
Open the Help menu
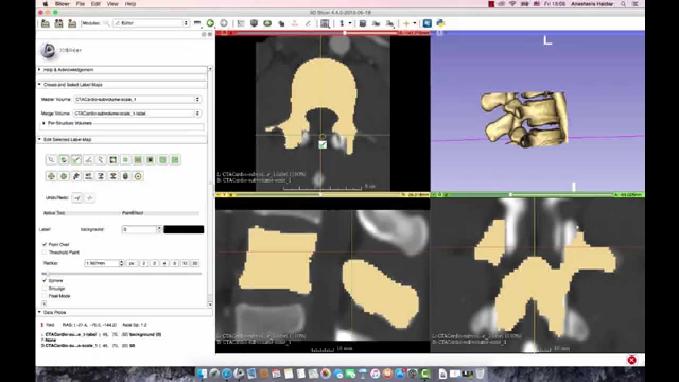pyautogui.click(x=130, y=4)
